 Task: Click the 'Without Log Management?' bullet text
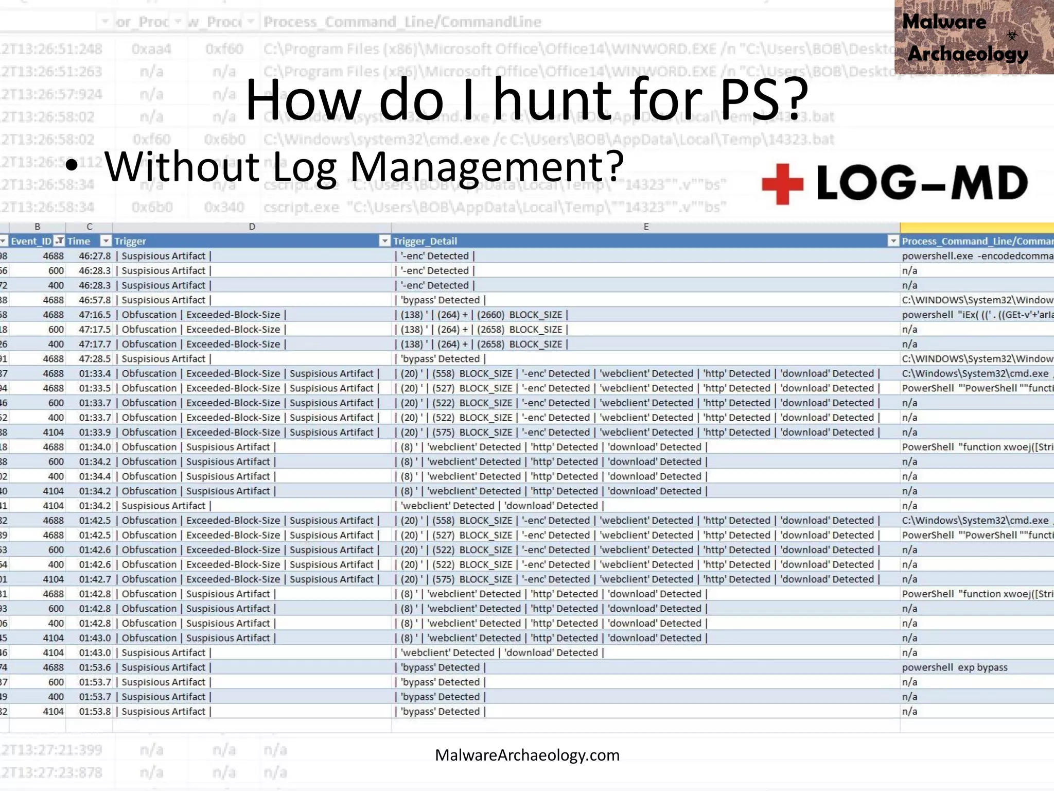[364, 166]
